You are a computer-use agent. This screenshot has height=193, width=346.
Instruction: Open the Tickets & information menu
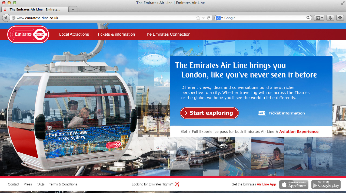coord(116,34)
